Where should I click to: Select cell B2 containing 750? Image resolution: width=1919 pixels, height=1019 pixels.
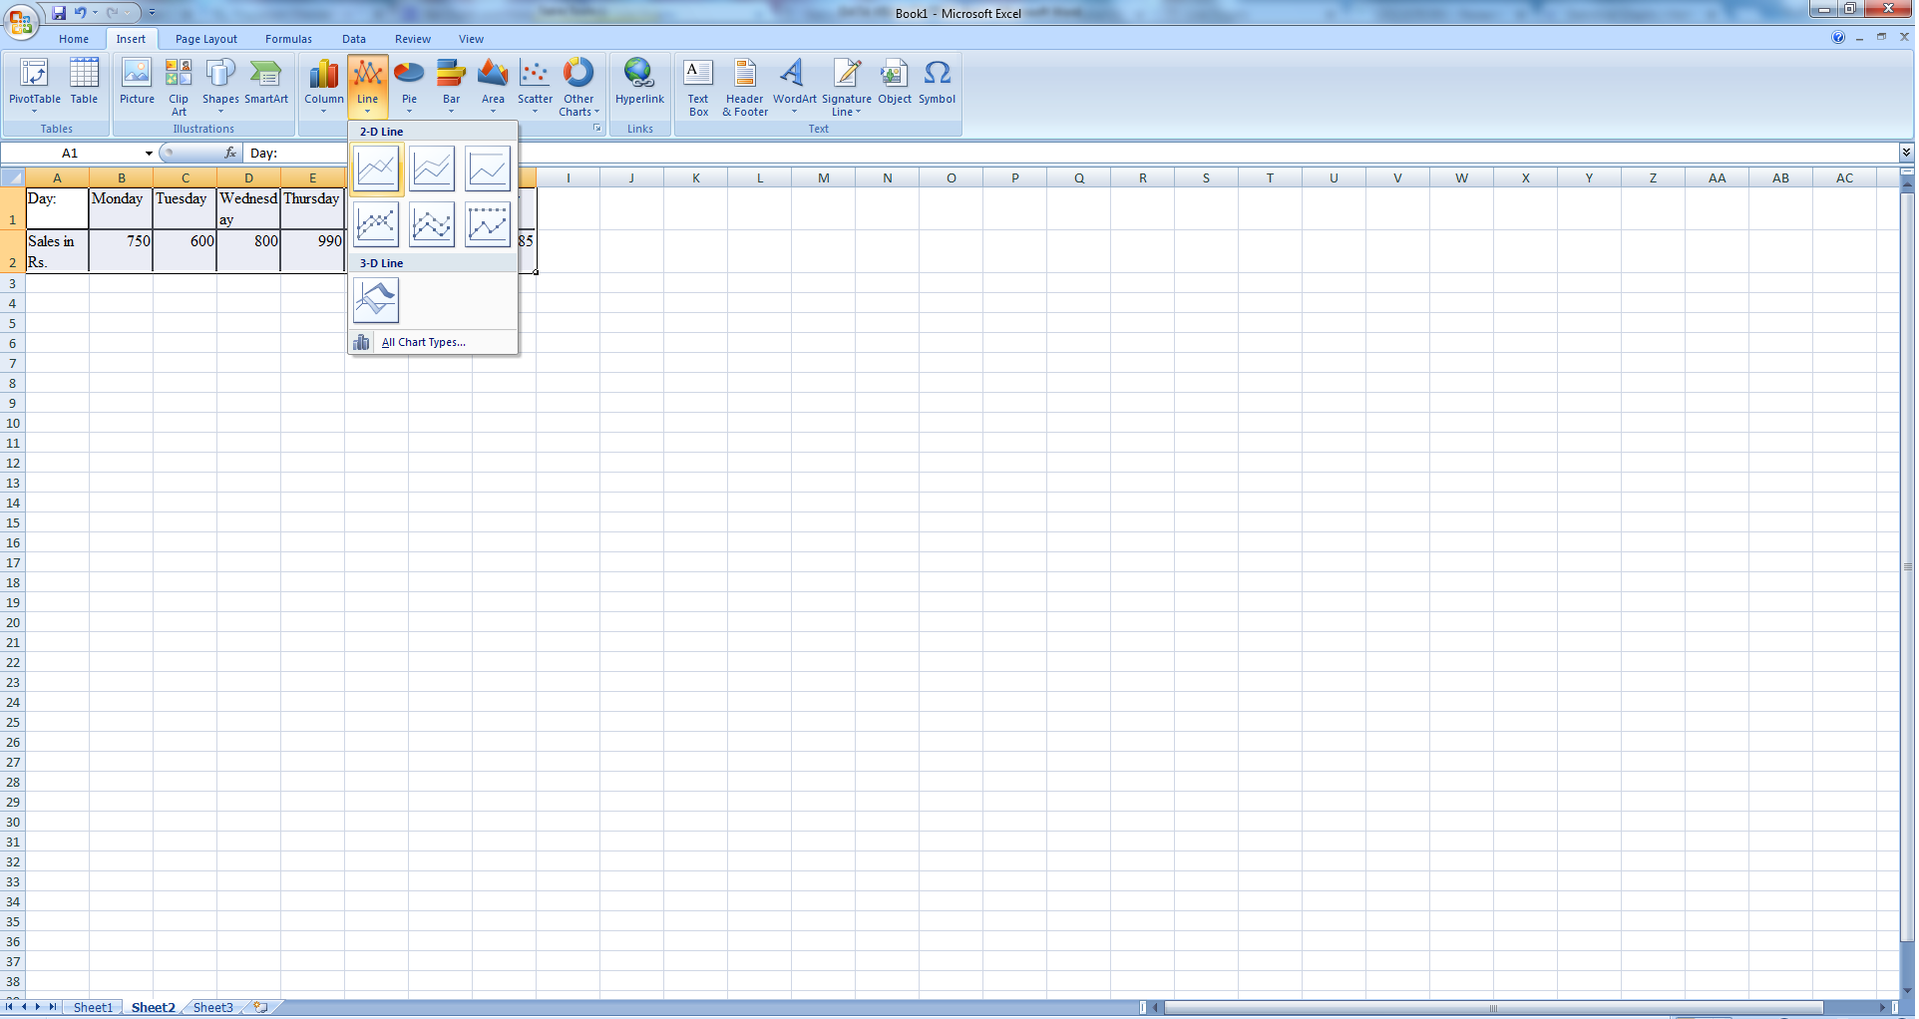[x=121, y=250]
